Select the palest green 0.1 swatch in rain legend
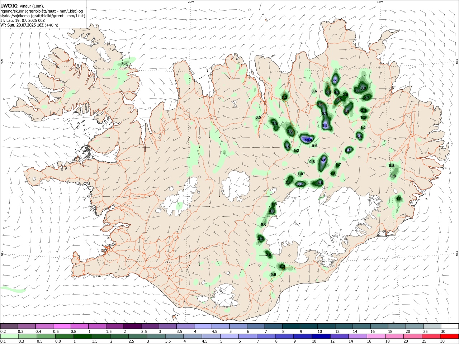459x344 pixels. [9, 336]
